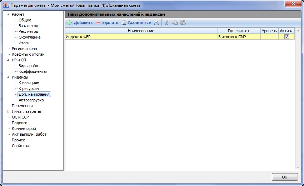Click the level value 1 cell
This screenshot has width=304, height=186.
(269, 37)
